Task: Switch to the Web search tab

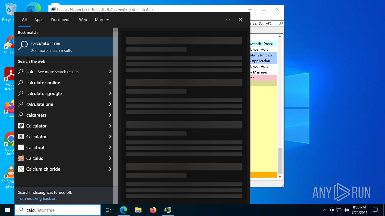Action: pos(83,19)
